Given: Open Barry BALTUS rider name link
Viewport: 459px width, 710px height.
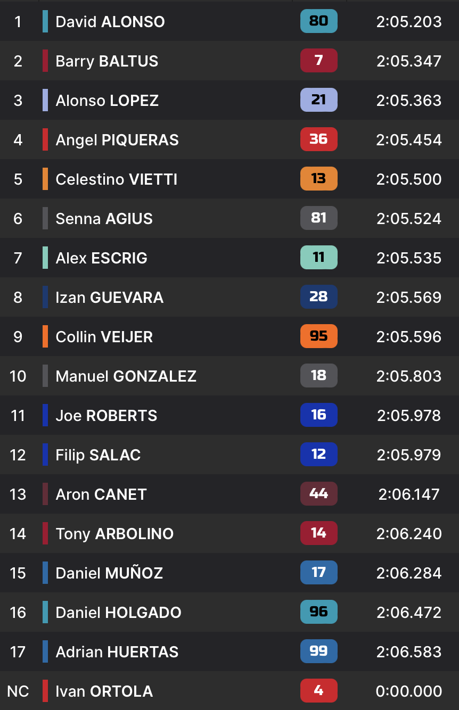Looking at the screenshot, I should [x=107, y=61].
